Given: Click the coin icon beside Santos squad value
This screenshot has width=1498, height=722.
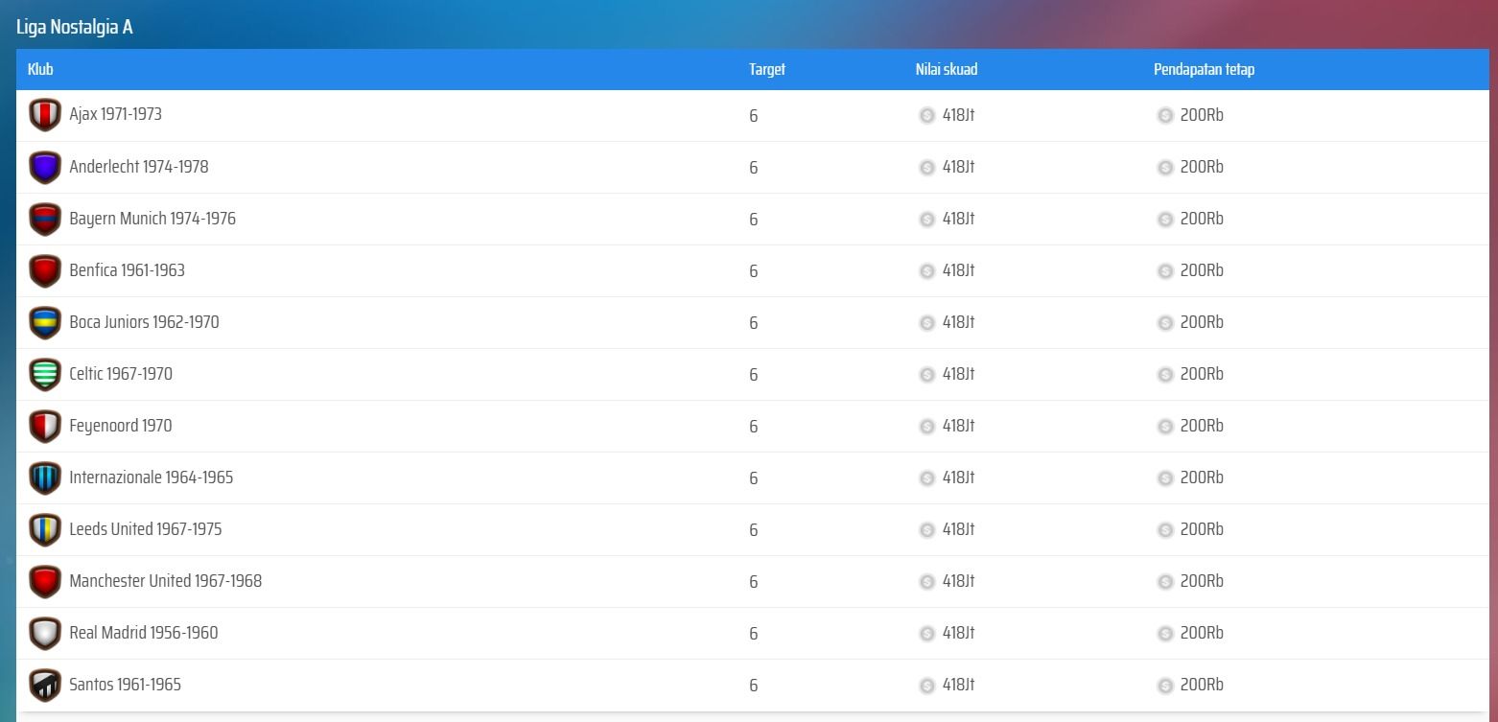Looking at the screenshot, I should point(926,685).
